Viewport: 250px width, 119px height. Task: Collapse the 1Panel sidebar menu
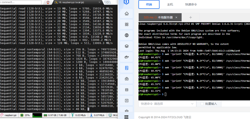(x=126, y=117)
